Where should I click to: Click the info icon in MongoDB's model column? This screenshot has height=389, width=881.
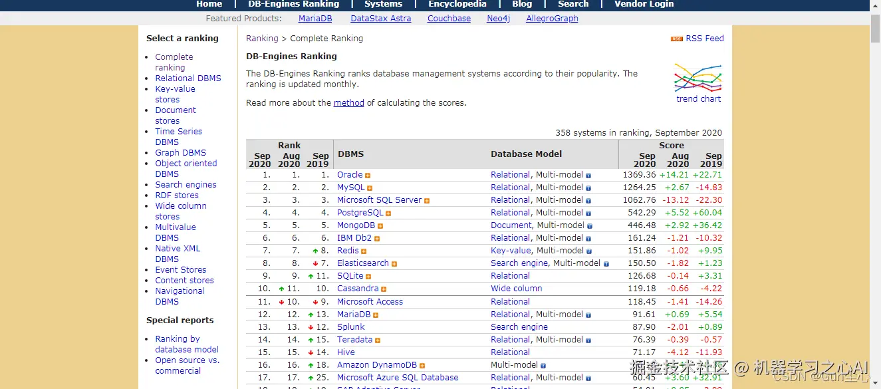(590, 226)
